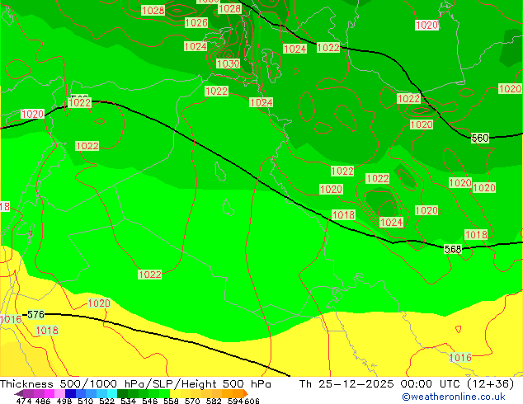Click the 1020 label near the yellow boundary at lower left

[x=99, y=303]
